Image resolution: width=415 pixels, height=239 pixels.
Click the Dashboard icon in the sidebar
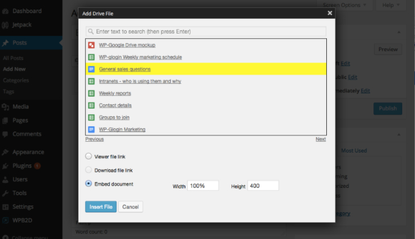point(5,11)
